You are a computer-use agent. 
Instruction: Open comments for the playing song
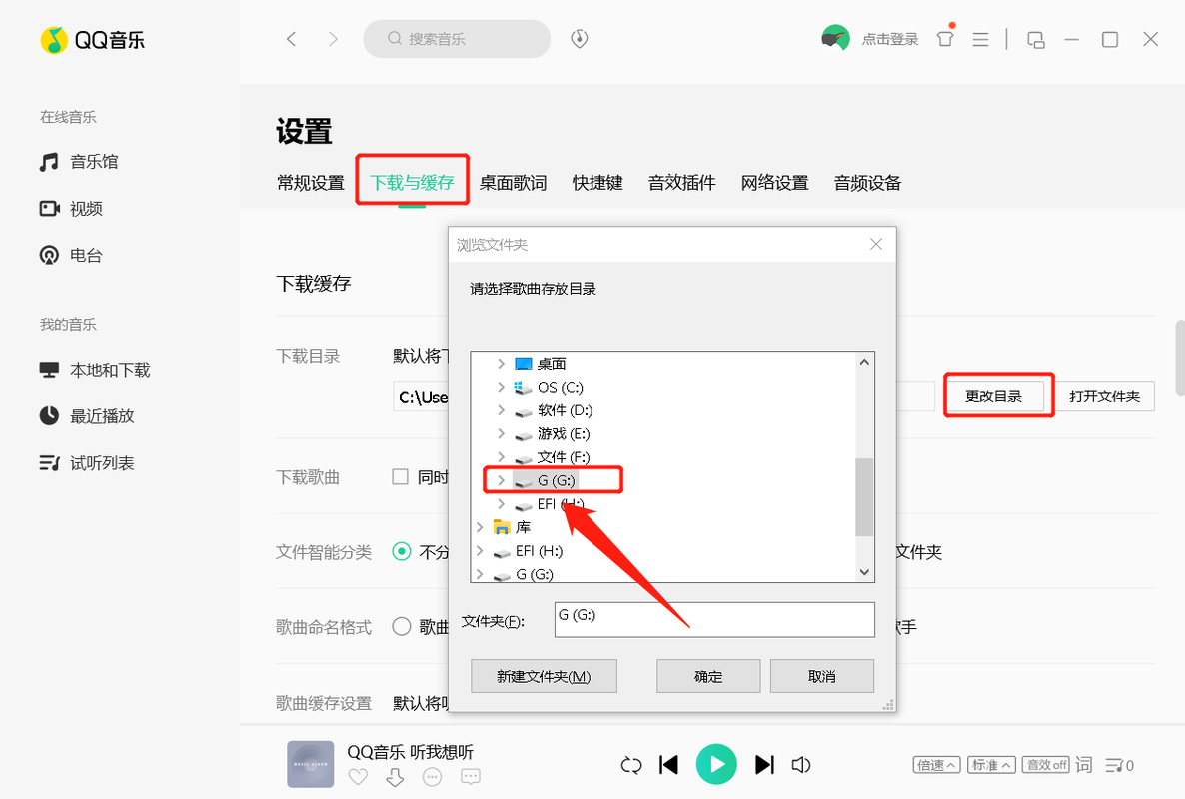click(x=470, y=776)
